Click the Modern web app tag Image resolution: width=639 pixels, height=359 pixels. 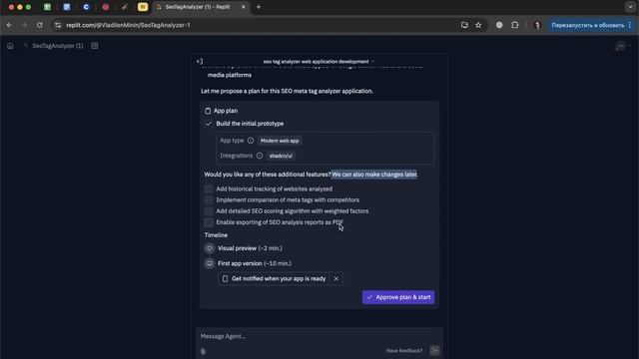[280, 141]
